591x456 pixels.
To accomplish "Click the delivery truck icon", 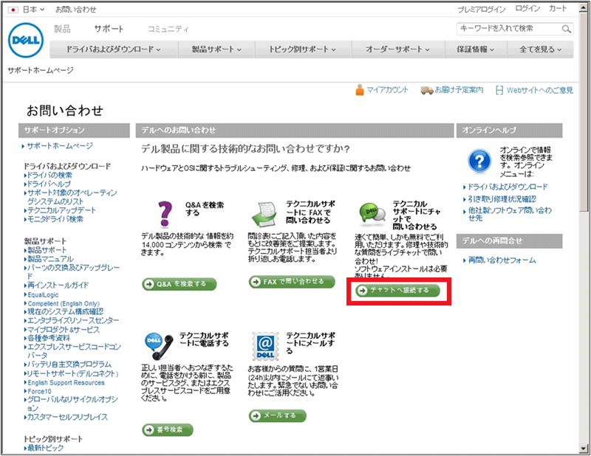I will point(426,90).
